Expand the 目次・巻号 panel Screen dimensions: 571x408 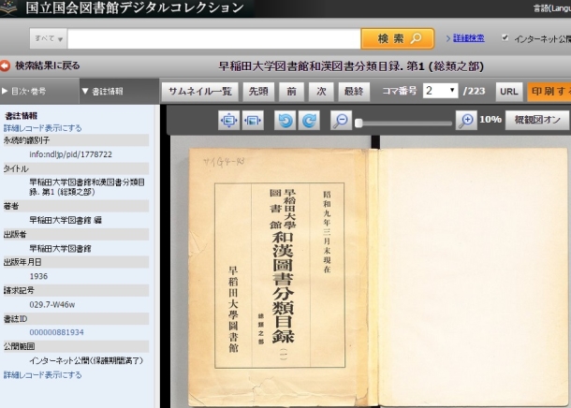click(x=39, y=91)
